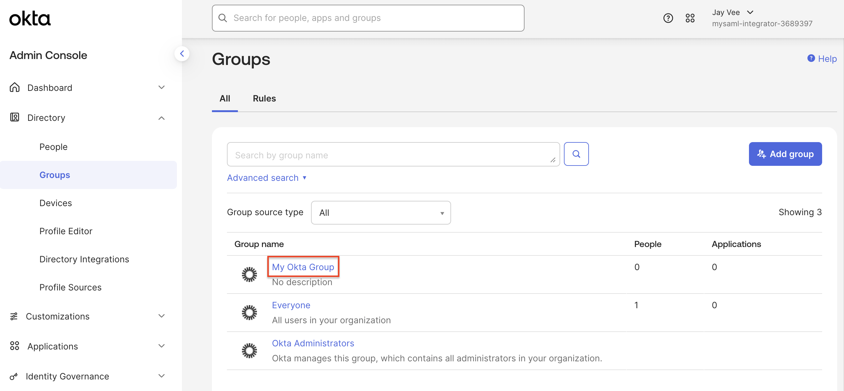
Task: Expand the Applications menu chevron
Action: (161, 346)
